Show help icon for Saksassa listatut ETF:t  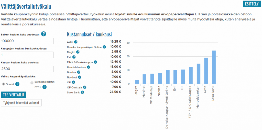tap(45, 87)
